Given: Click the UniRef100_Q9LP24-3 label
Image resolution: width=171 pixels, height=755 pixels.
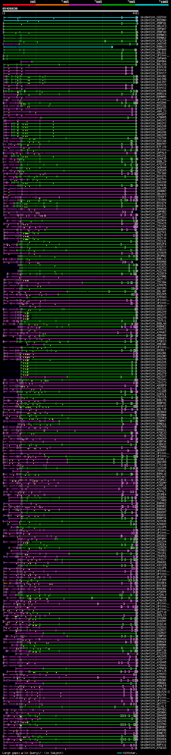Looking at the screenshot, I should (155, 692).
